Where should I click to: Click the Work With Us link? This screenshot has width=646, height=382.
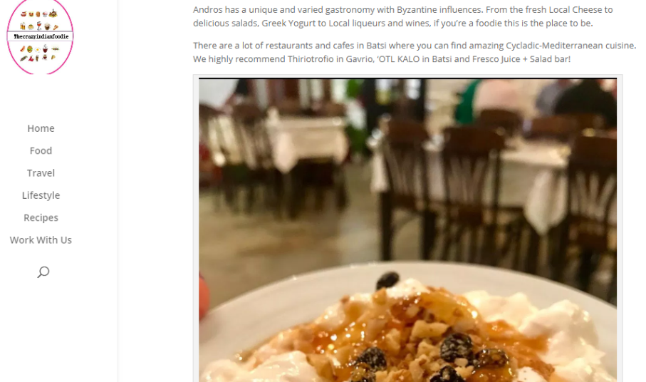pos(41,240)
